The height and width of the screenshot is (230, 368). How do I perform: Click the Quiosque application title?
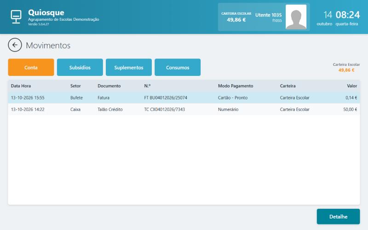[x=46, y=12]
